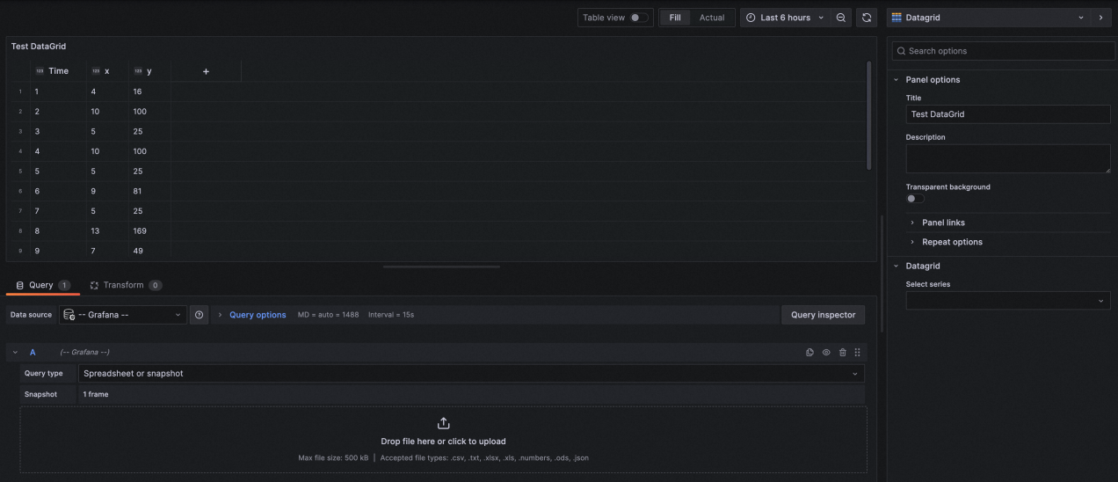Image resolution: width=1118 pixels, height=482 pixels.
Task: Open Query inspector
Action: pos(824,315)
